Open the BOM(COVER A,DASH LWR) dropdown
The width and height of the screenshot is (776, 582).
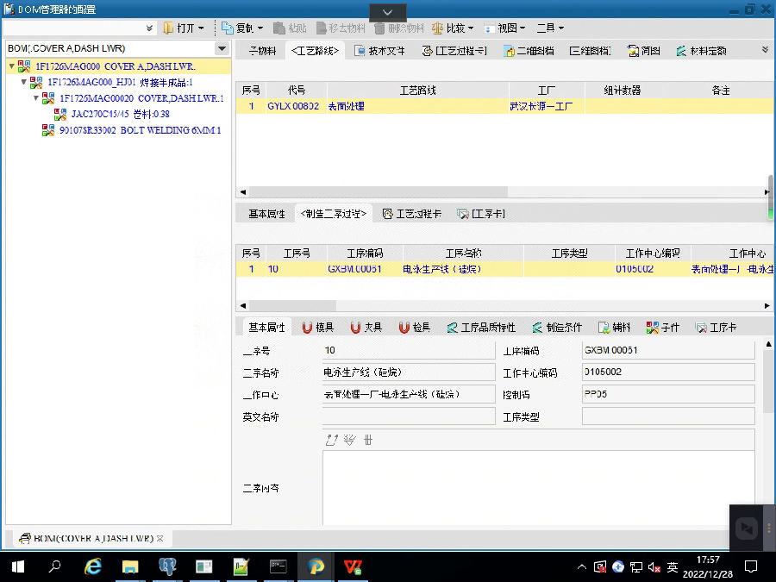(x=222, y=49)
